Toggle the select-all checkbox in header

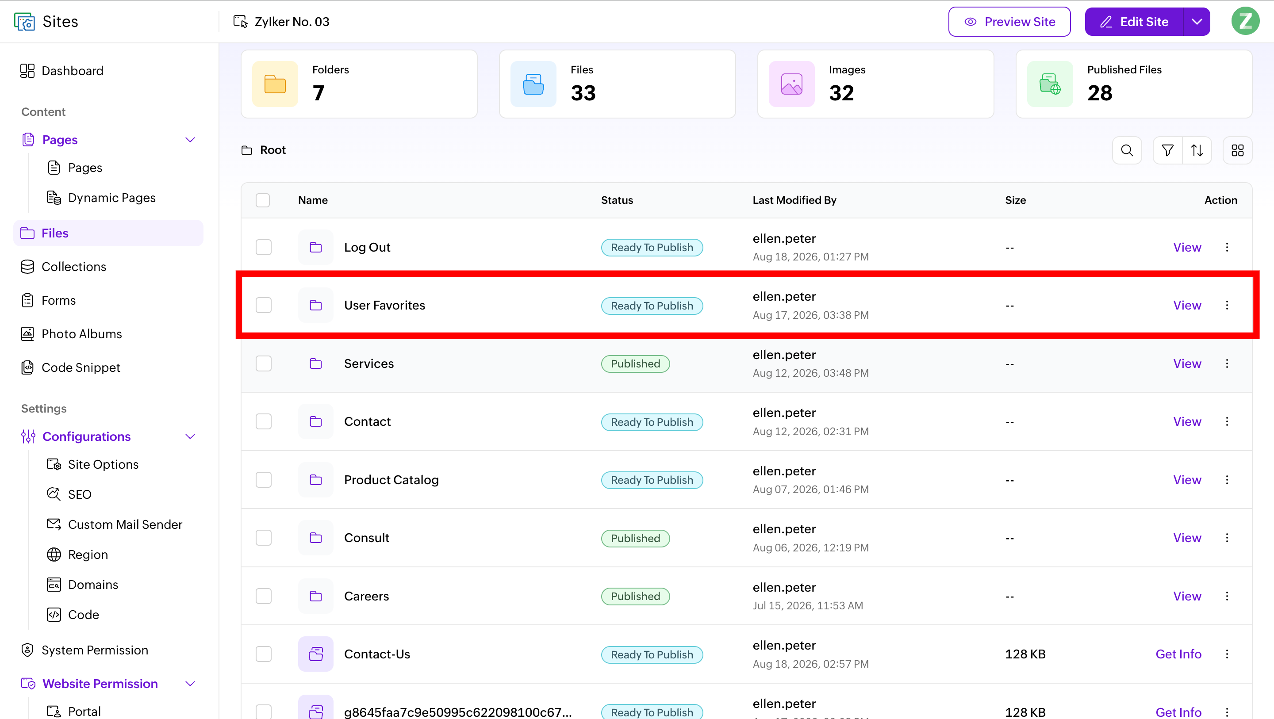(x=263, y=200)
